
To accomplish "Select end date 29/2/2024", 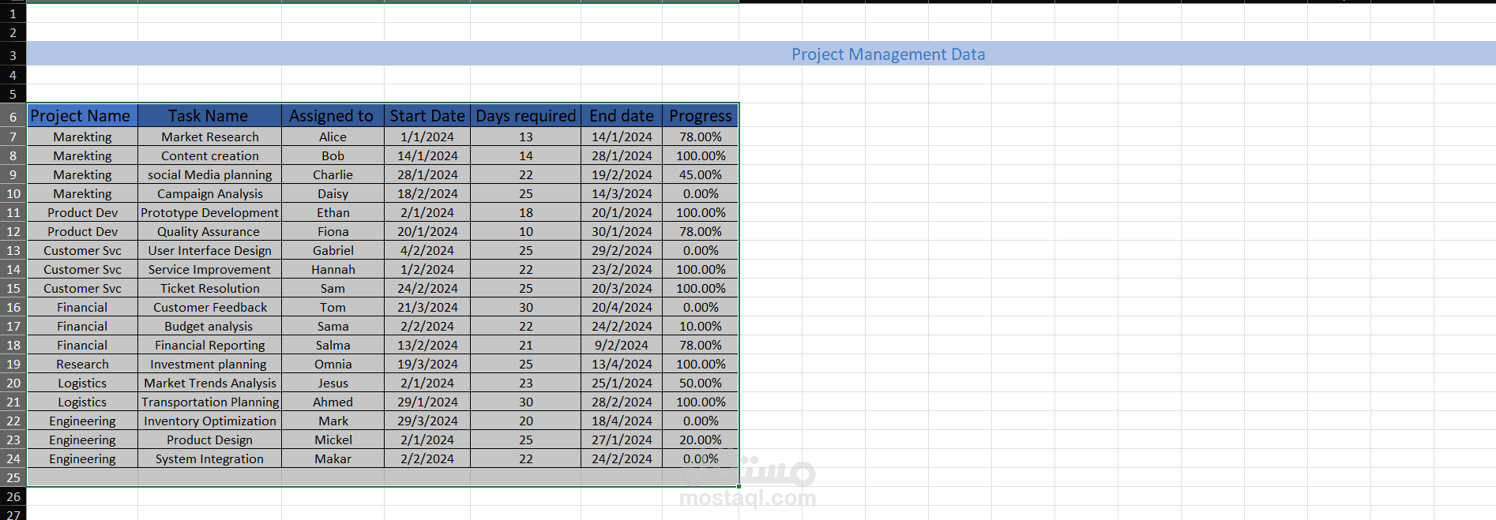I will point(622,250).
